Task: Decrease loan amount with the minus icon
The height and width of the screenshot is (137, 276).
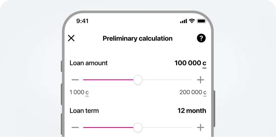Action: pyautogui.click(x=75, y=80)
